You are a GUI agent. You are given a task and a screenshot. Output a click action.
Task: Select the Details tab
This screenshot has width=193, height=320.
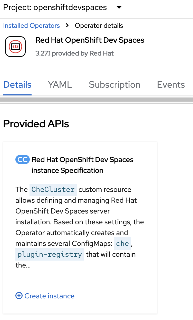coord(17,85)
